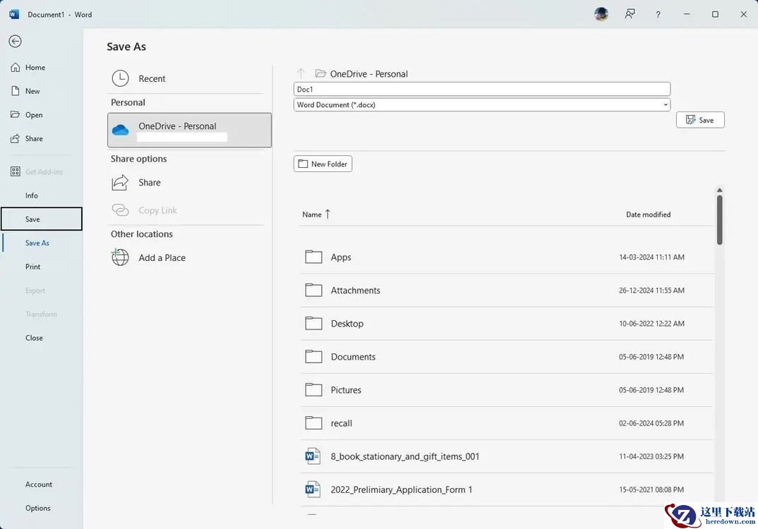
Task: Select New in the left sidebar
Action: (x=32, y=91)
